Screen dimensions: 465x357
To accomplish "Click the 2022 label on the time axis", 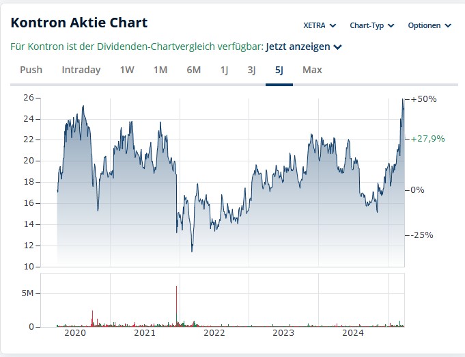I will [x=214, y=334].
